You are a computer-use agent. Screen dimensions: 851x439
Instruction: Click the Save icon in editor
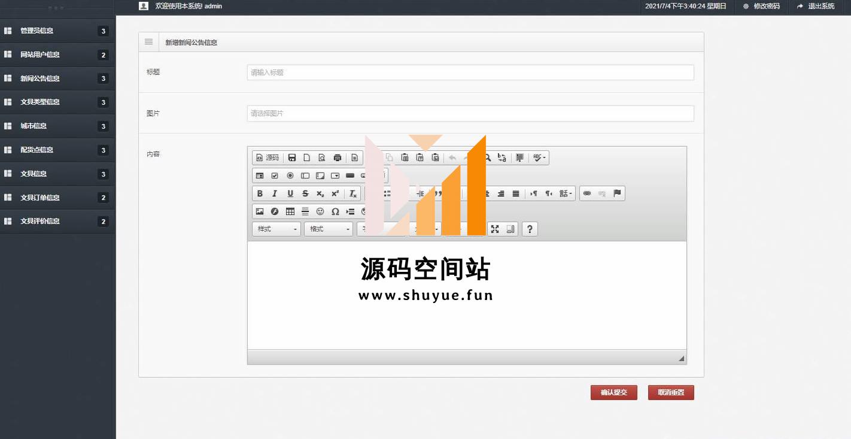coord(292,158)
